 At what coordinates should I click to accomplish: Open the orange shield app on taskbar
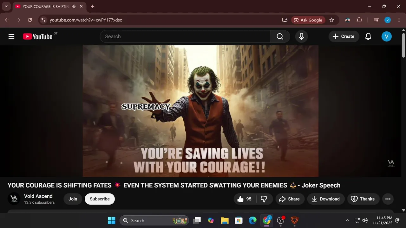[295, 220]
